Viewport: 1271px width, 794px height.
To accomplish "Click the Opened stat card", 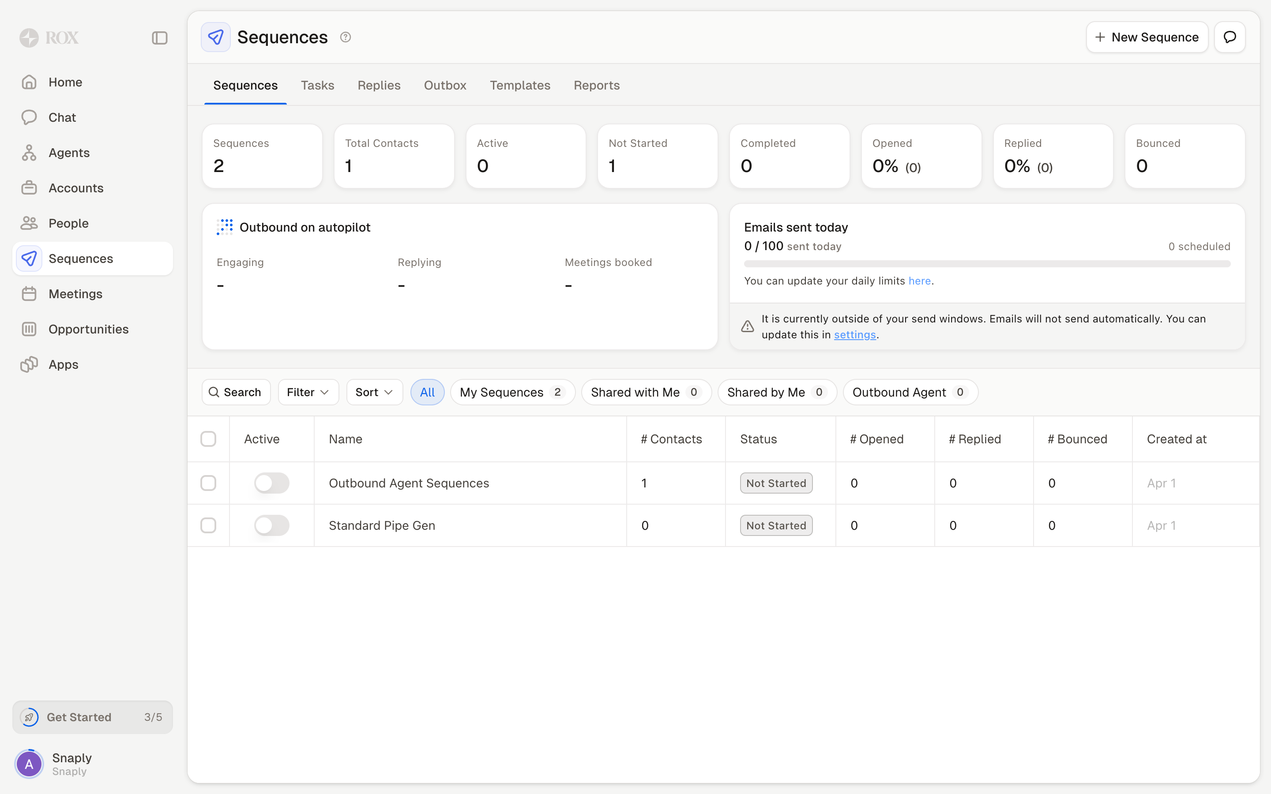I will click(921, 156).
